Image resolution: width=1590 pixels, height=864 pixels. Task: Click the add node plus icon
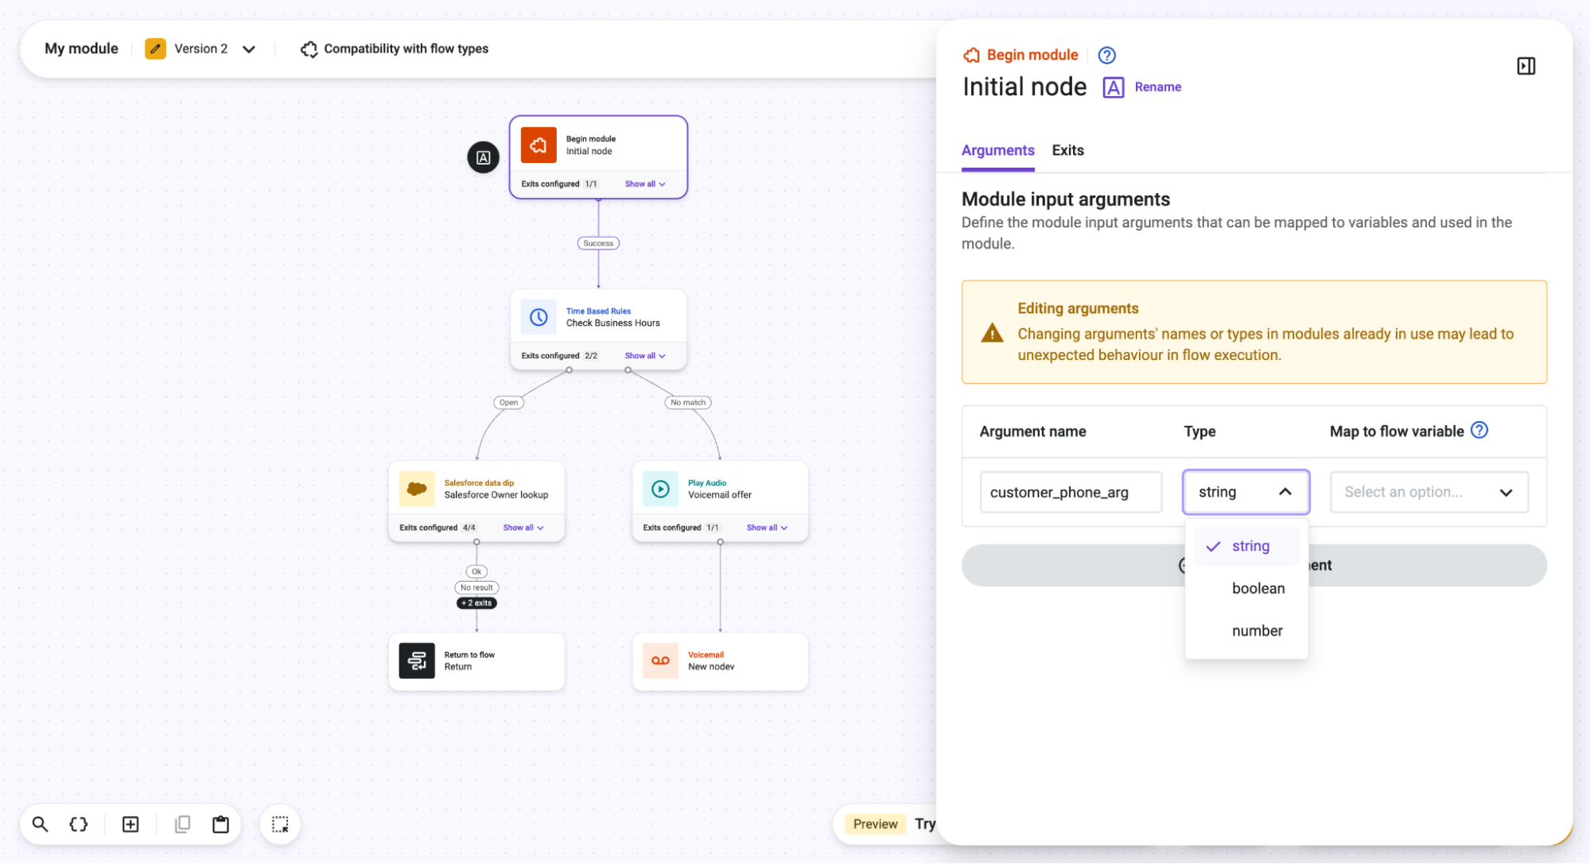(x=130, y=824)
